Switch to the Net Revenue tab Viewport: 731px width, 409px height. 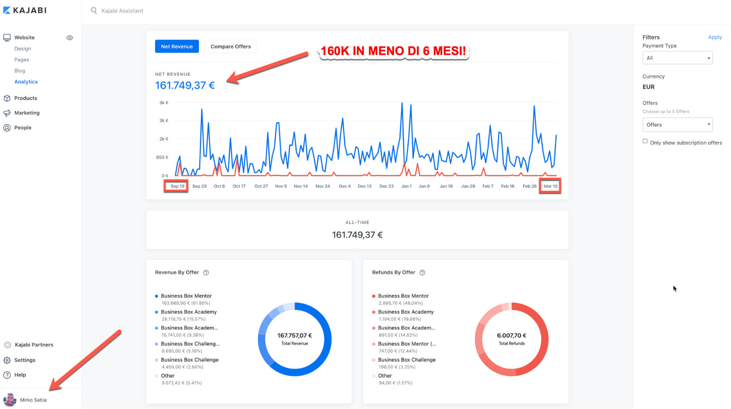pos(177,47)
